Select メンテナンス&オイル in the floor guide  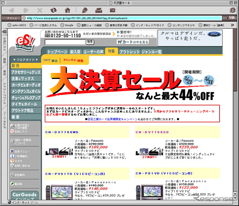26,91
